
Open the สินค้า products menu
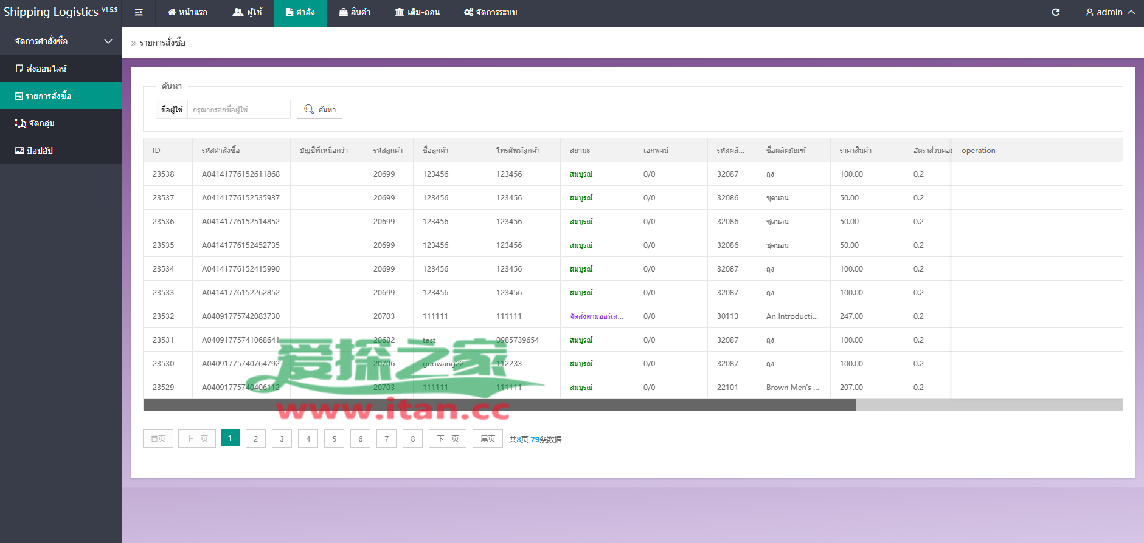pyautogui.click(x=355, y=12)
